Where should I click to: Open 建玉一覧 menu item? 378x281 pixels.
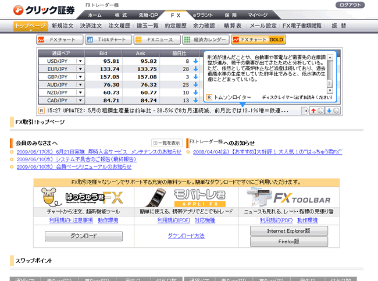pos(148,26)
